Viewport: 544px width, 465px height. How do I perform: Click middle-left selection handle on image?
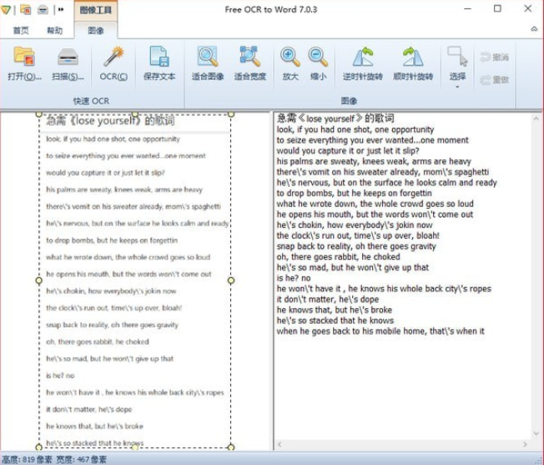tap(39, 281)
